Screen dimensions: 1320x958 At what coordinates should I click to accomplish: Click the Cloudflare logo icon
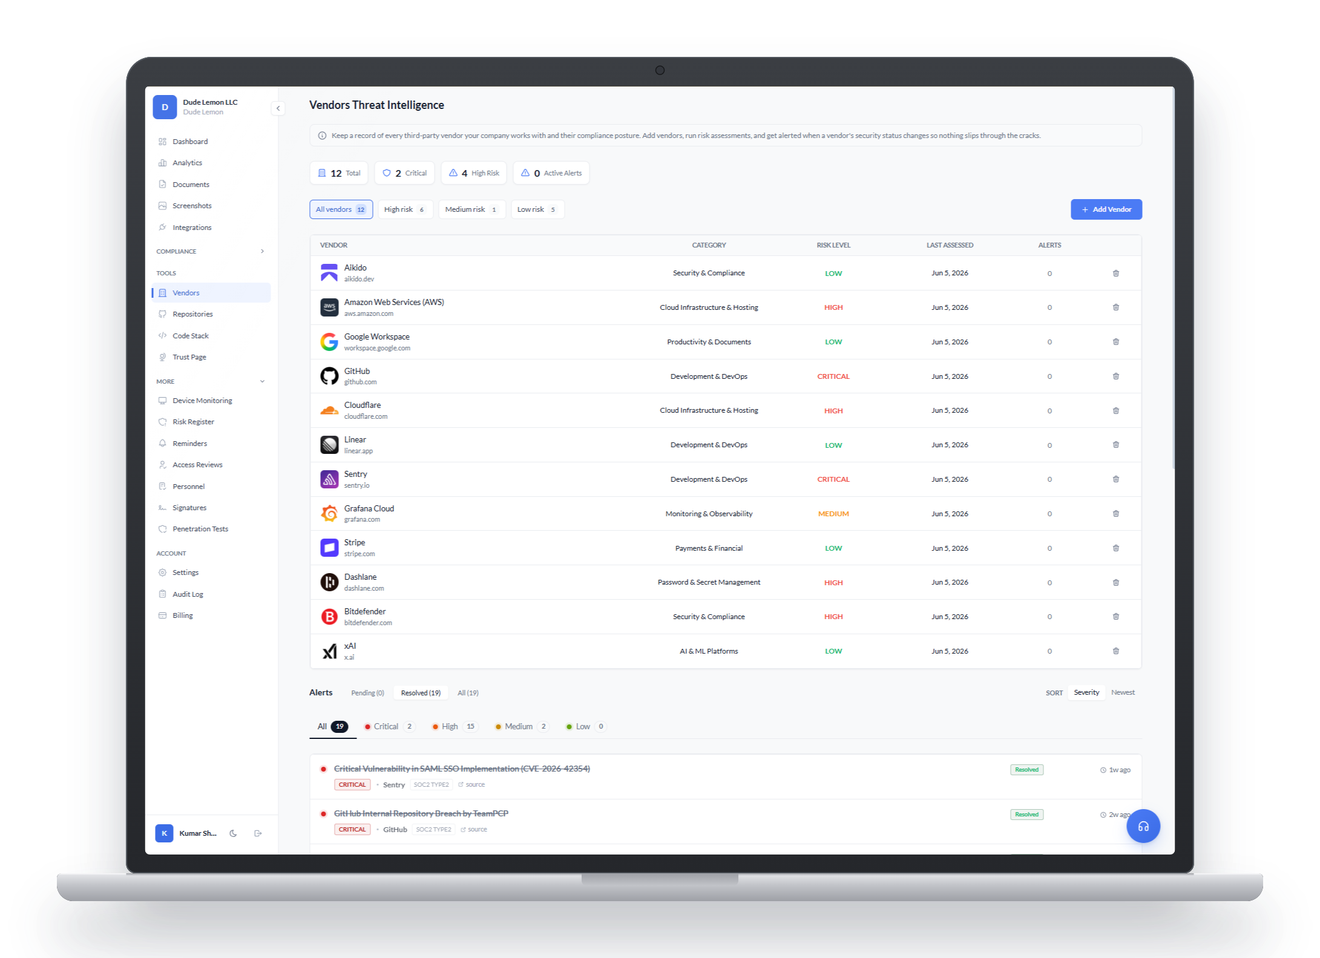tap(329, 410)
